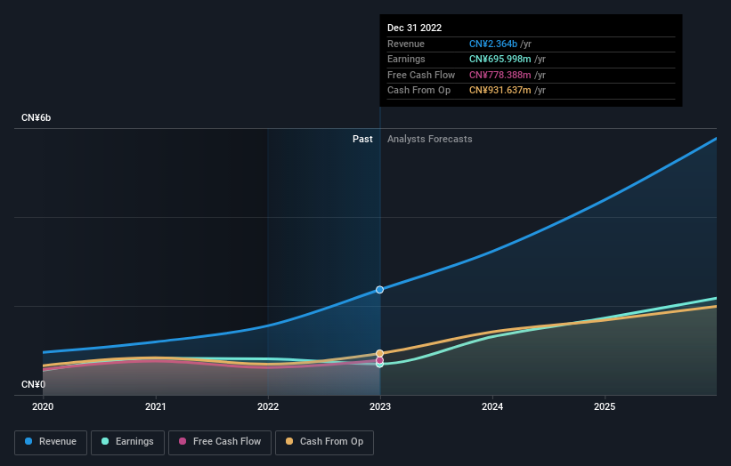
Task: Toggle the Free Cash Flow legend button
Action: pyautogui.click(x=220, y=442)
